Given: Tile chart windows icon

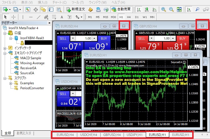Looking at the screenshot, I should coord(179,9).
